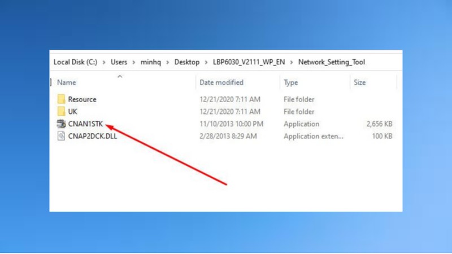Click the Application exten... type cell

coord(314,137)
